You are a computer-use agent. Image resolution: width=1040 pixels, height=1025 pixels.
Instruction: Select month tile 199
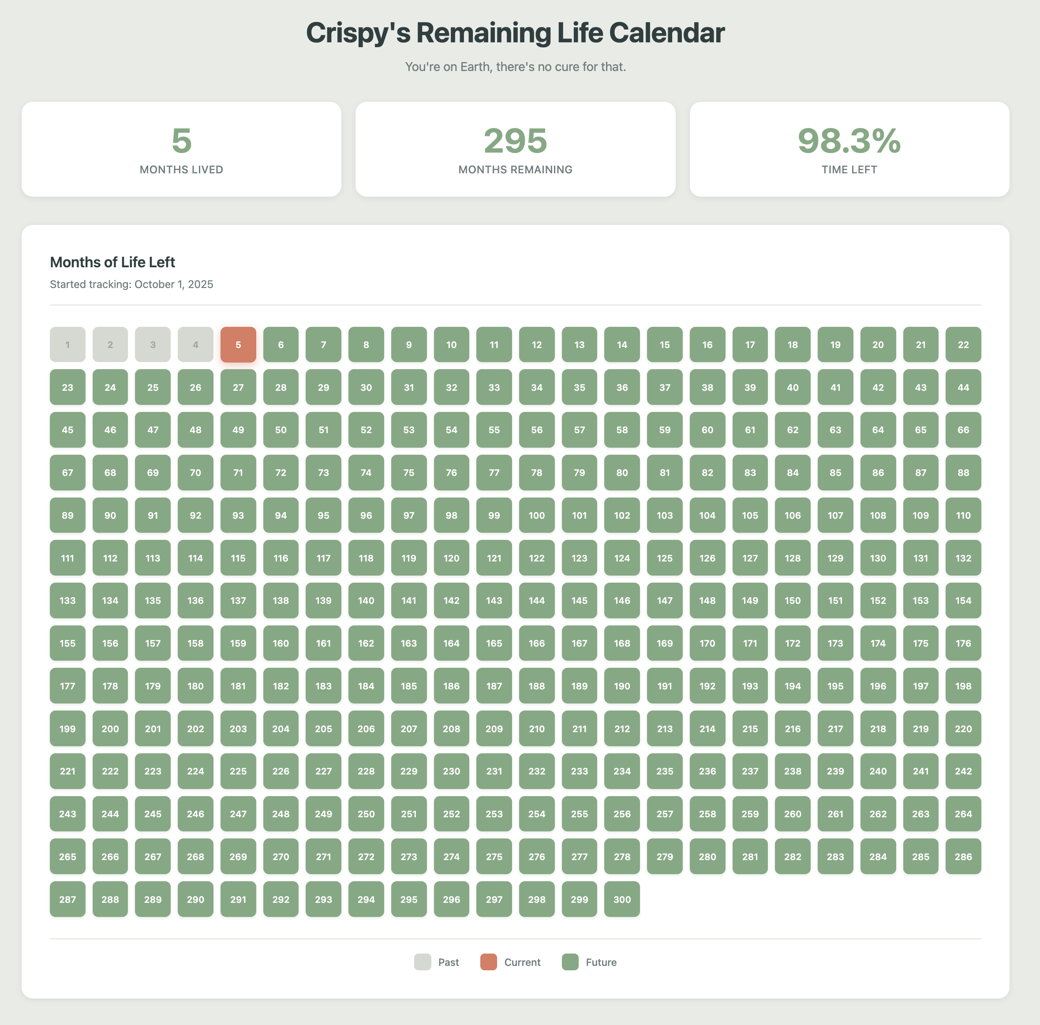[x=67, y=728]
